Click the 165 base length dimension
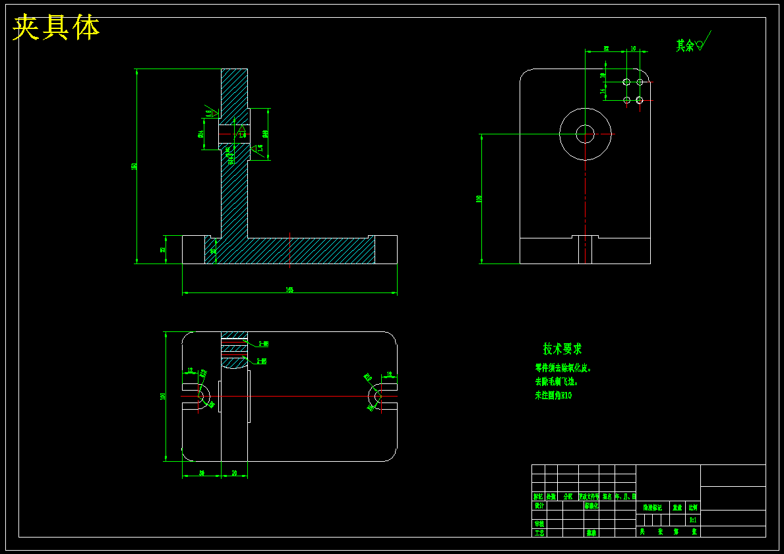Viewport: 784px width, 554px height. tap(289, 290)
